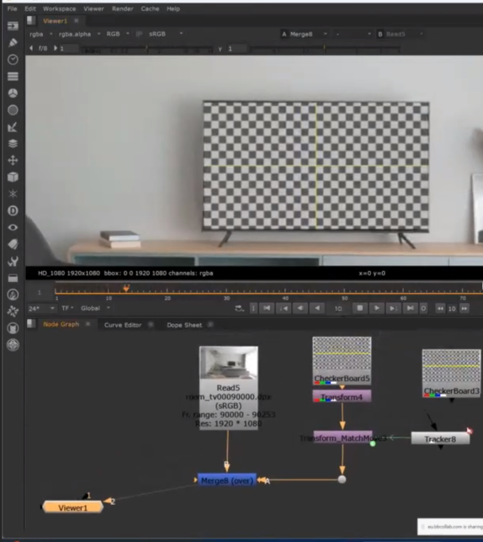The height and width of the screenshot is (542, 483).
Task: Open the Transform nodes move-arrows icon
Action: click(x=13, y=160)
